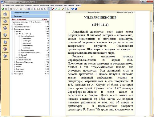
Task: Expand the Шекспир, Уильям tree node
Action: (17, 60)
